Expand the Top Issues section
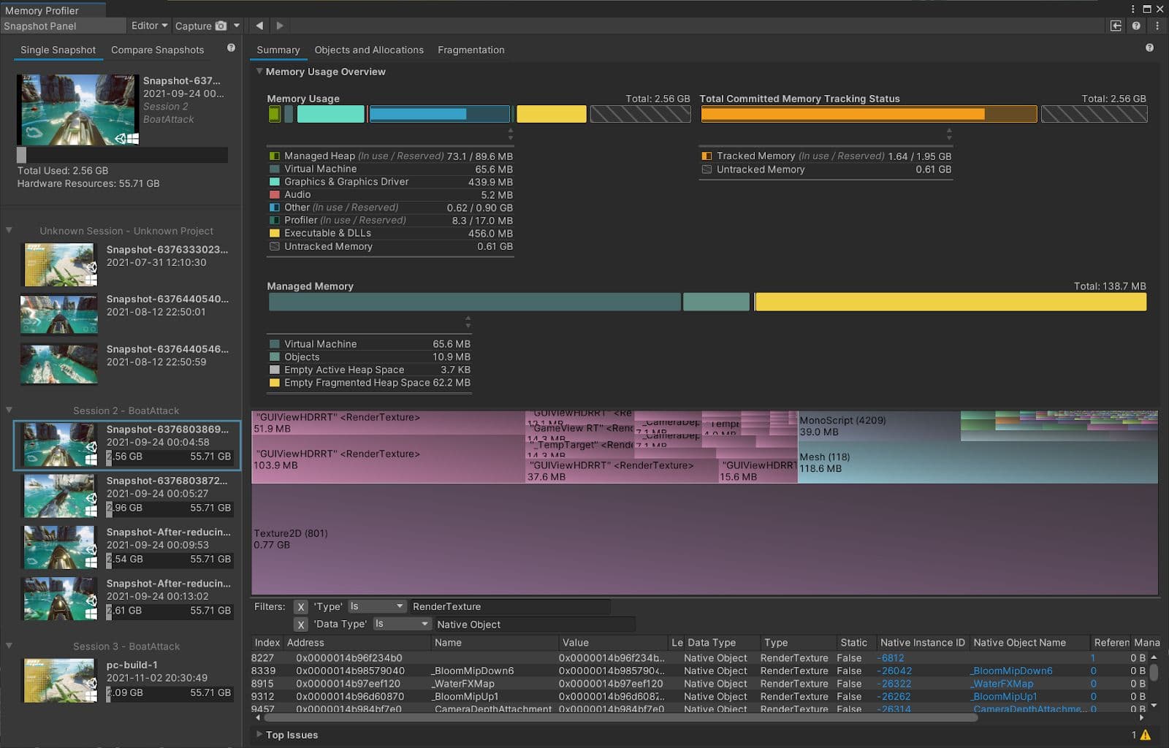 pos(259,735)
